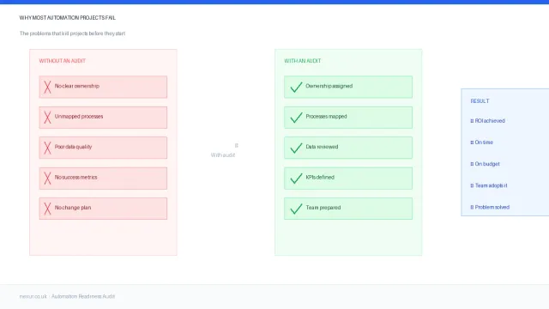Click the green checkmark beside Processes mapped
The width and height of the screenshot is (549, 309).
(x=296, y=118)
